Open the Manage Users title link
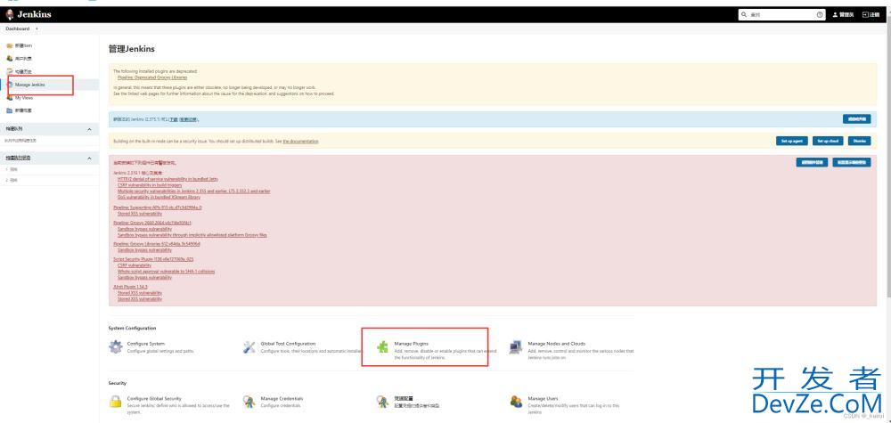 coord(543,399)
